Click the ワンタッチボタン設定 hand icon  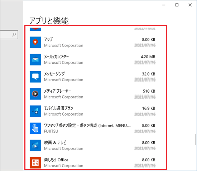click(35, 128)
